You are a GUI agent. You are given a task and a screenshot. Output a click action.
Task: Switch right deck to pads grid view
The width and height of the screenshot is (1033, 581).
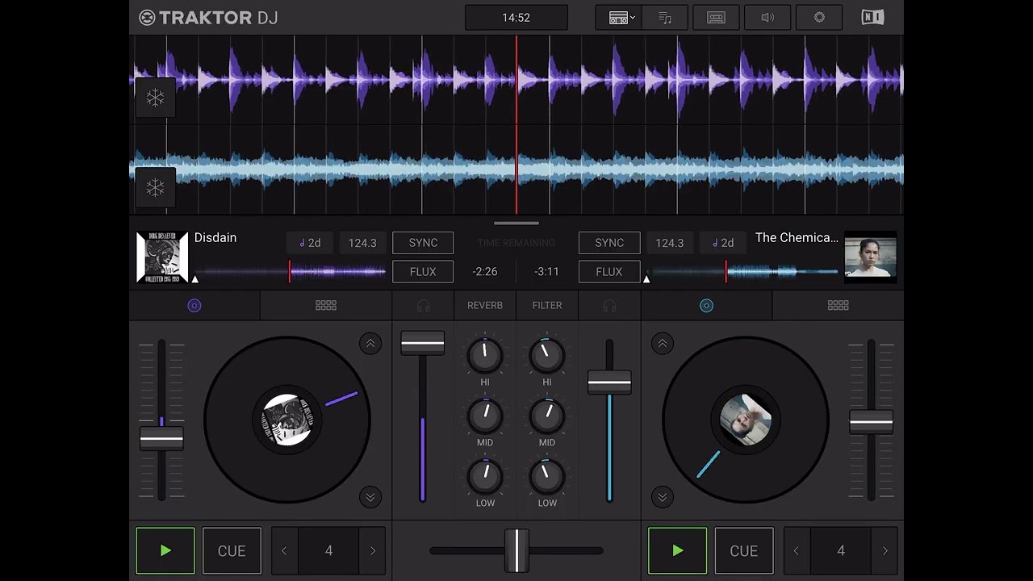pyautogui.click(x=838, y=306)
